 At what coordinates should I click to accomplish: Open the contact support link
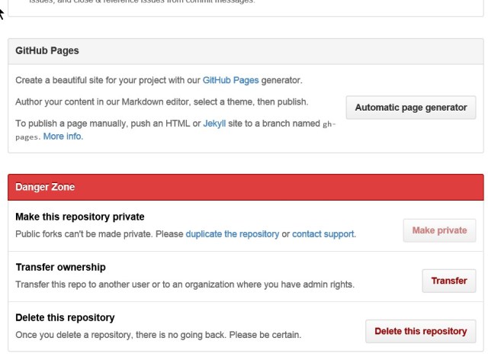323,233
